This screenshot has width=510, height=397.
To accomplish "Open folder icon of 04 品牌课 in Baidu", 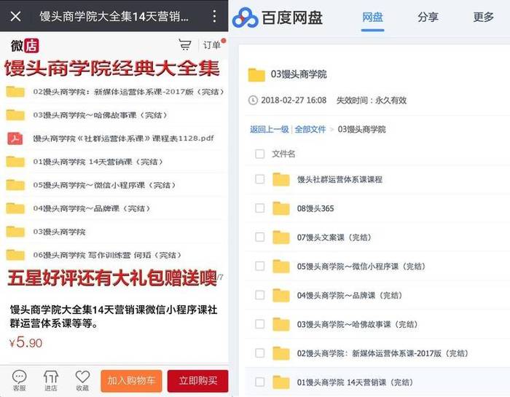I will coord(281,295).
